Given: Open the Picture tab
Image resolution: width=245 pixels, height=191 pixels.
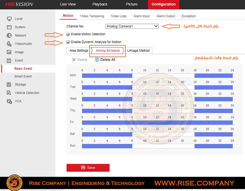Looking at the screenshot, I should point(132,4).
